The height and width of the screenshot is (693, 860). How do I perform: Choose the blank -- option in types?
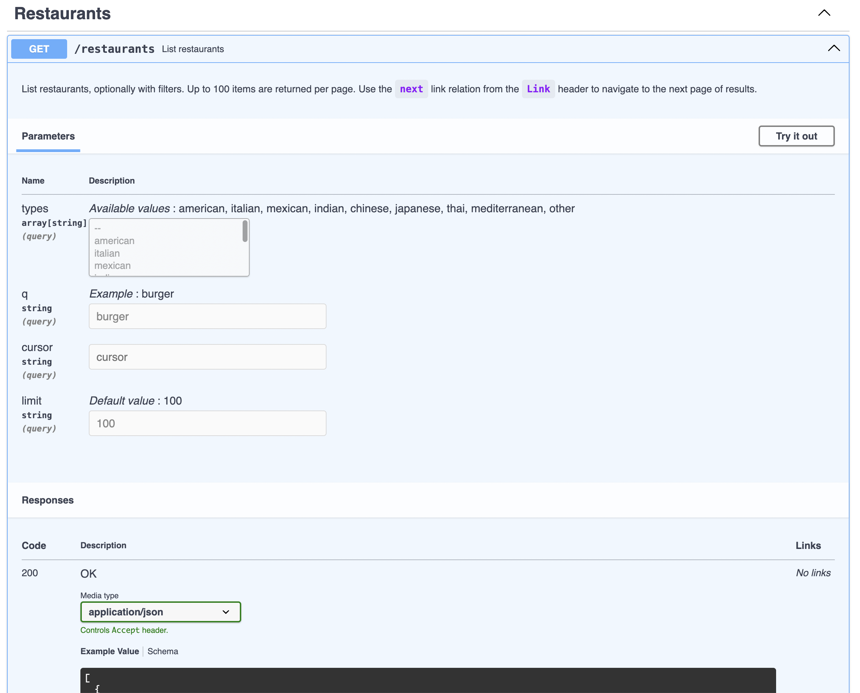[98, 228]
